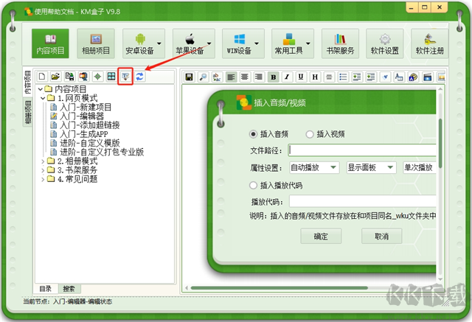The height and width of the screenshot is (322, 472).
Task: Toggle italic formatting
Action: pos(287,77)
